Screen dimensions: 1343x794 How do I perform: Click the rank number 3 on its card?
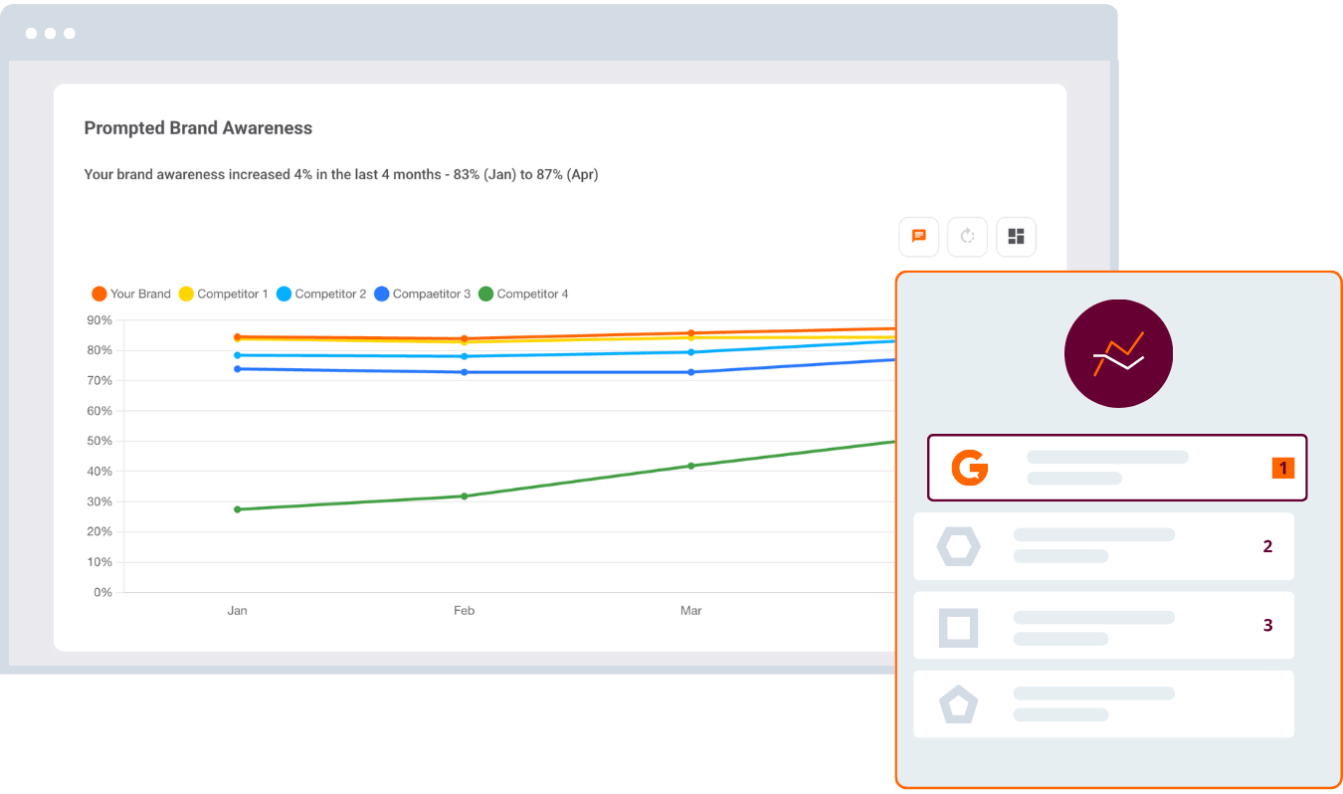point(1267,625)
